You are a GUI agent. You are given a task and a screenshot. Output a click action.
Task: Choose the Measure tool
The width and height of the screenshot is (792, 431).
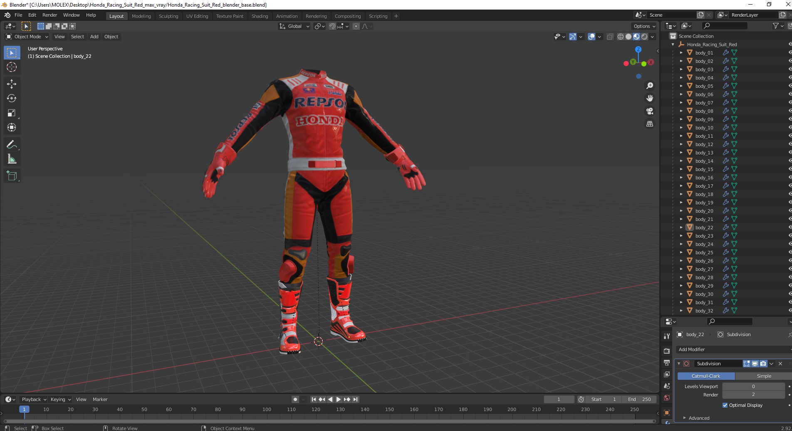12,159
